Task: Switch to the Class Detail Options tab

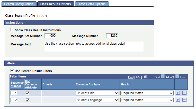Action: (x=92, y=4)
